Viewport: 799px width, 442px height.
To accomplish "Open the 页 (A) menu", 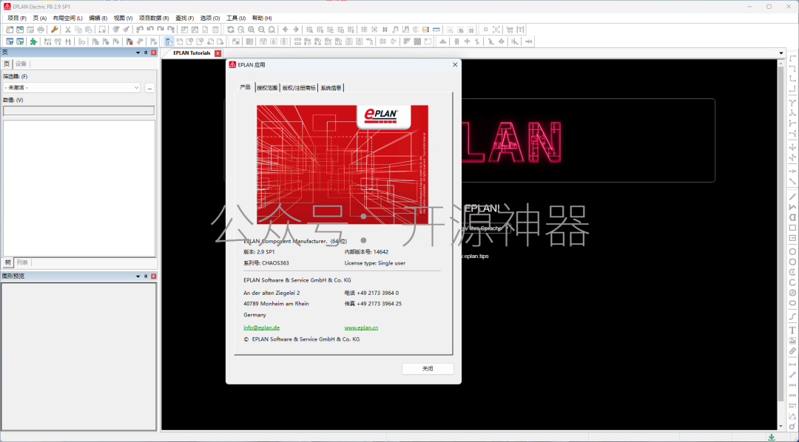I will [x=40, y=18].
